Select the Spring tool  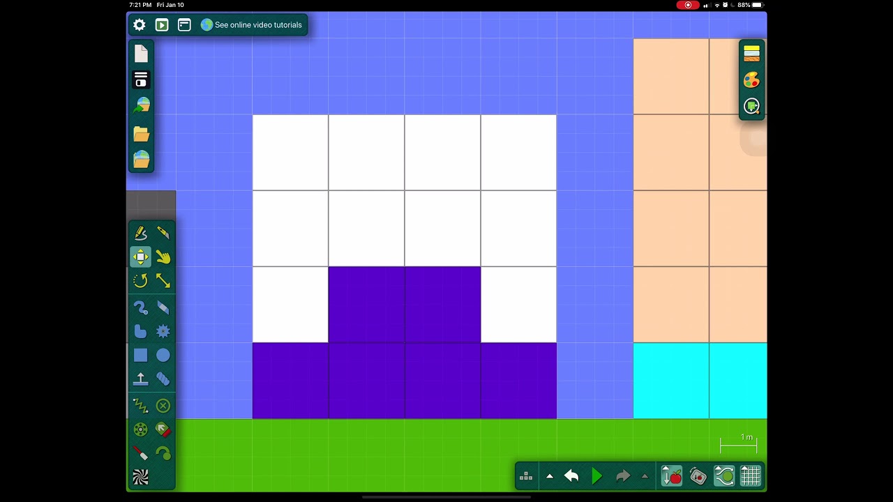[141, 406]
